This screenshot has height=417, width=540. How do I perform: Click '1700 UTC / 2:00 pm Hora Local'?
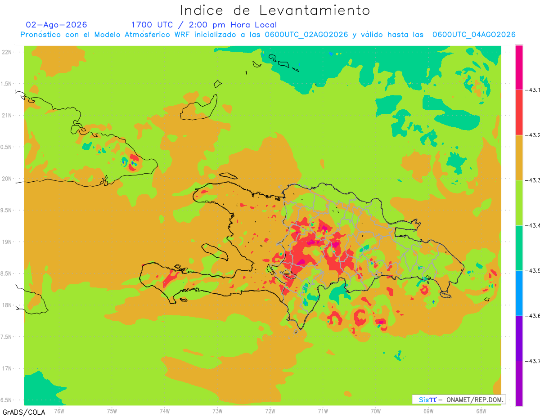pos(204,25)
